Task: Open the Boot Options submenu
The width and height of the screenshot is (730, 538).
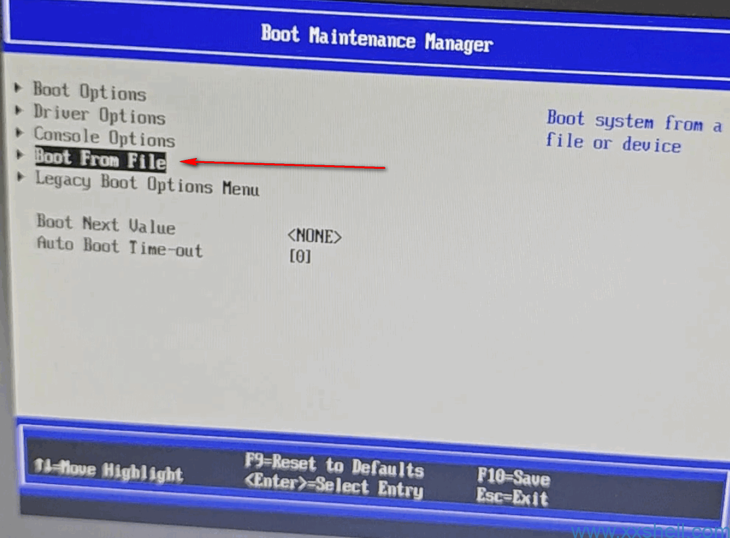Action: pos(89,91)
